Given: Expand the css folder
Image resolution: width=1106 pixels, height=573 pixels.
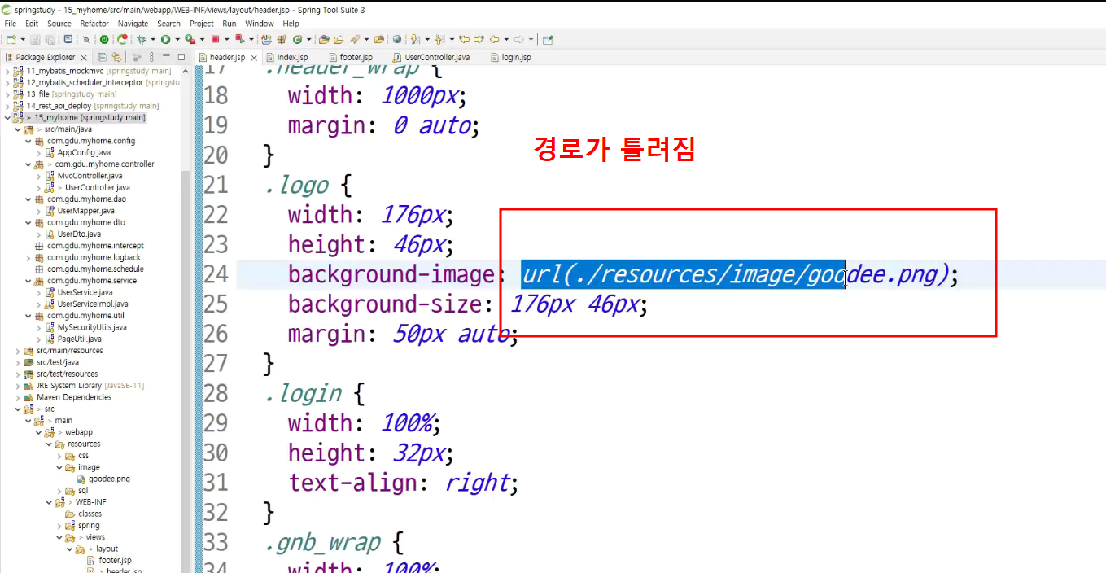Looking at the screenshot, I should pos(59,456).
